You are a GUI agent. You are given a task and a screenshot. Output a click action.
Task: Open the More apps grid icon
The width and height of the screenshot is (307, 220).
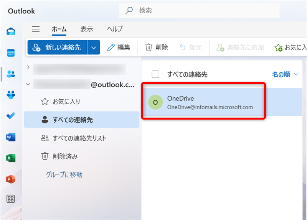click(x=11, y=199)
